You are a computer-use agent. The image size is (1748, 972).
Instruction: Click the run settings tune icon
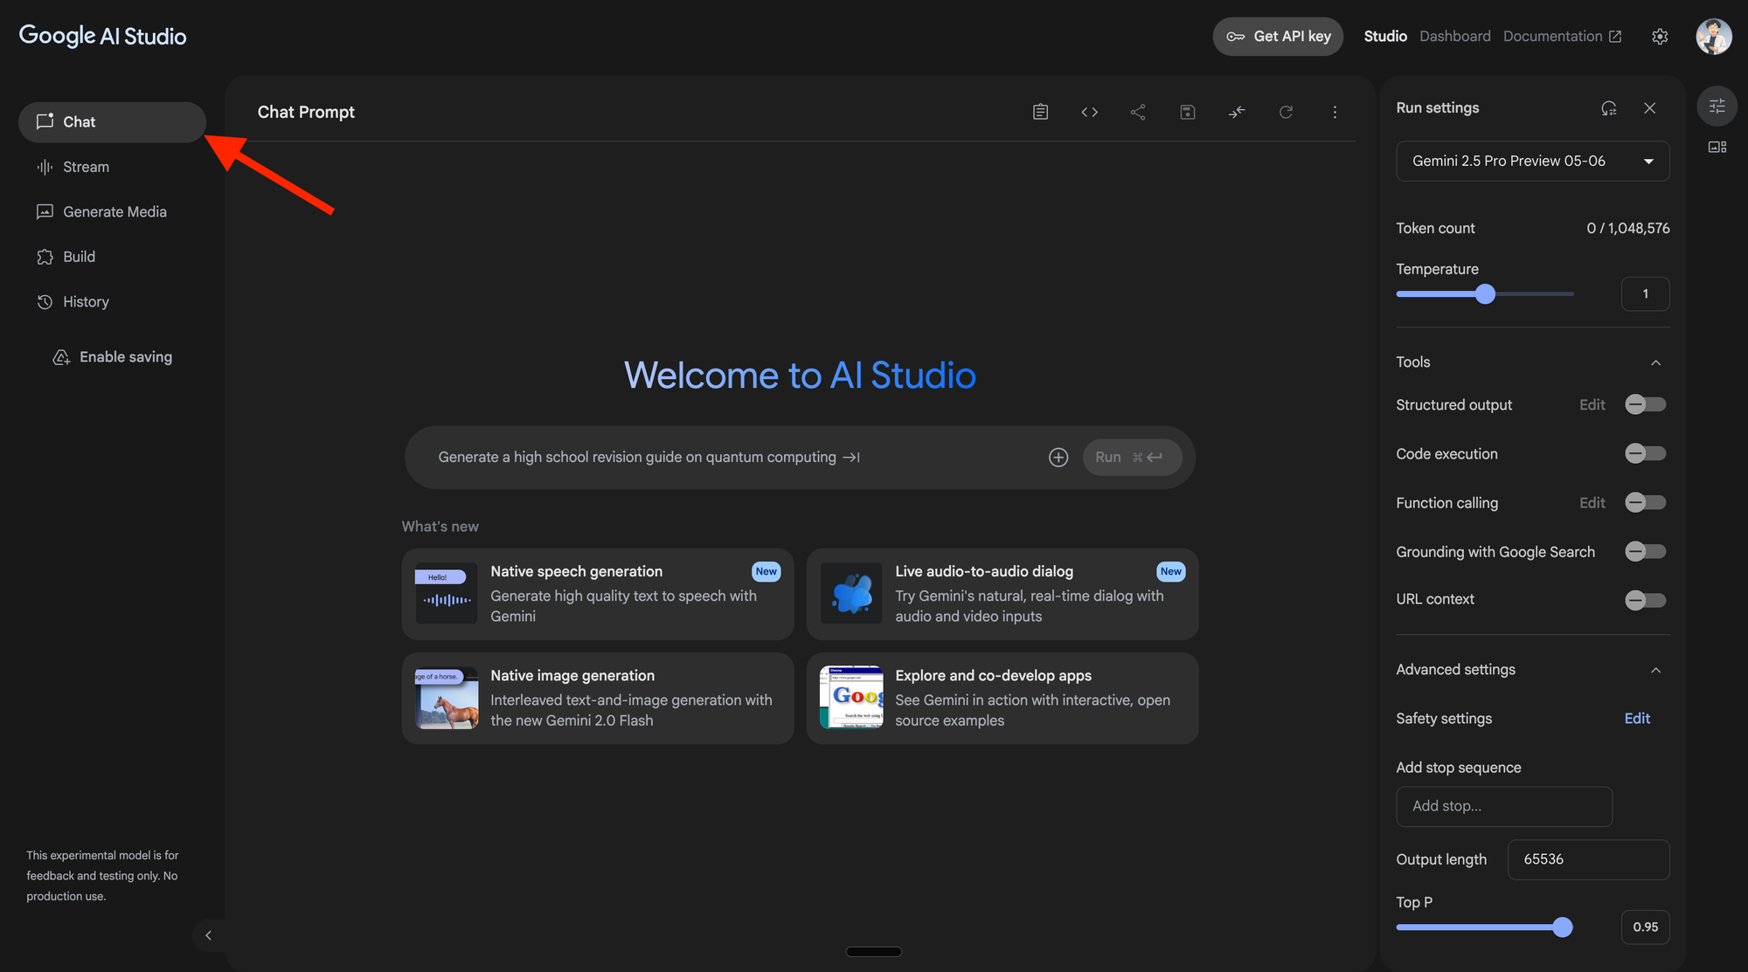(x=1717, y=106)
